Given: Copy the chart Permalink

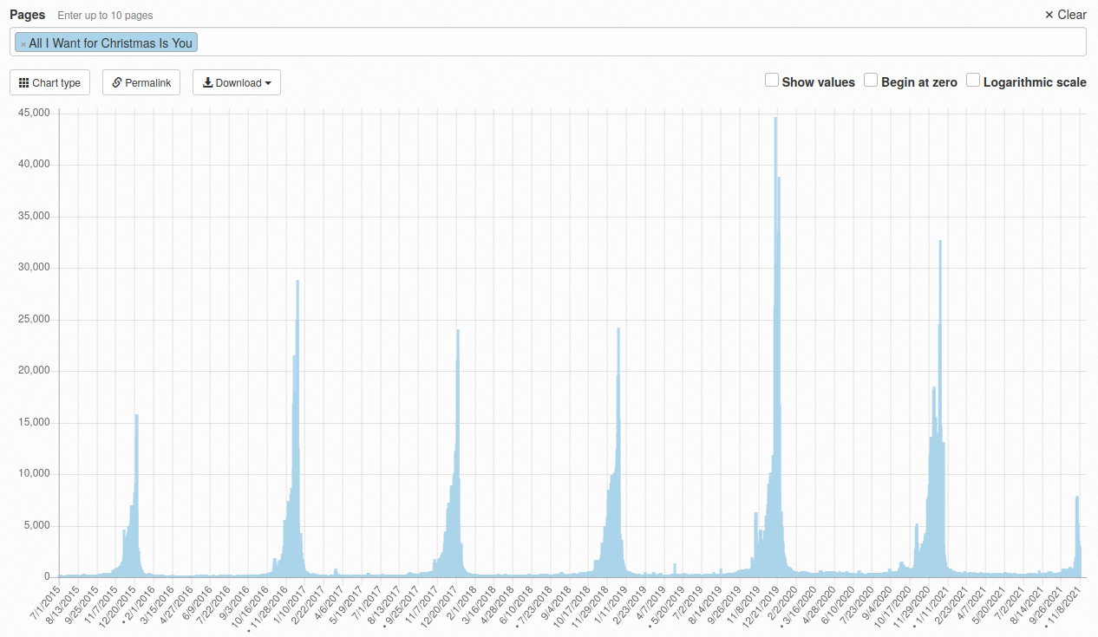Looking at the screenshot, I should [x=141, y=83].
